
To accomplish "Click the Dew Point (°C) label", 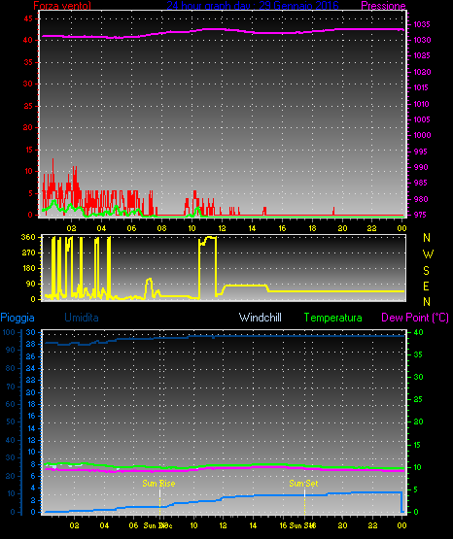I will (x=415, y=318).
